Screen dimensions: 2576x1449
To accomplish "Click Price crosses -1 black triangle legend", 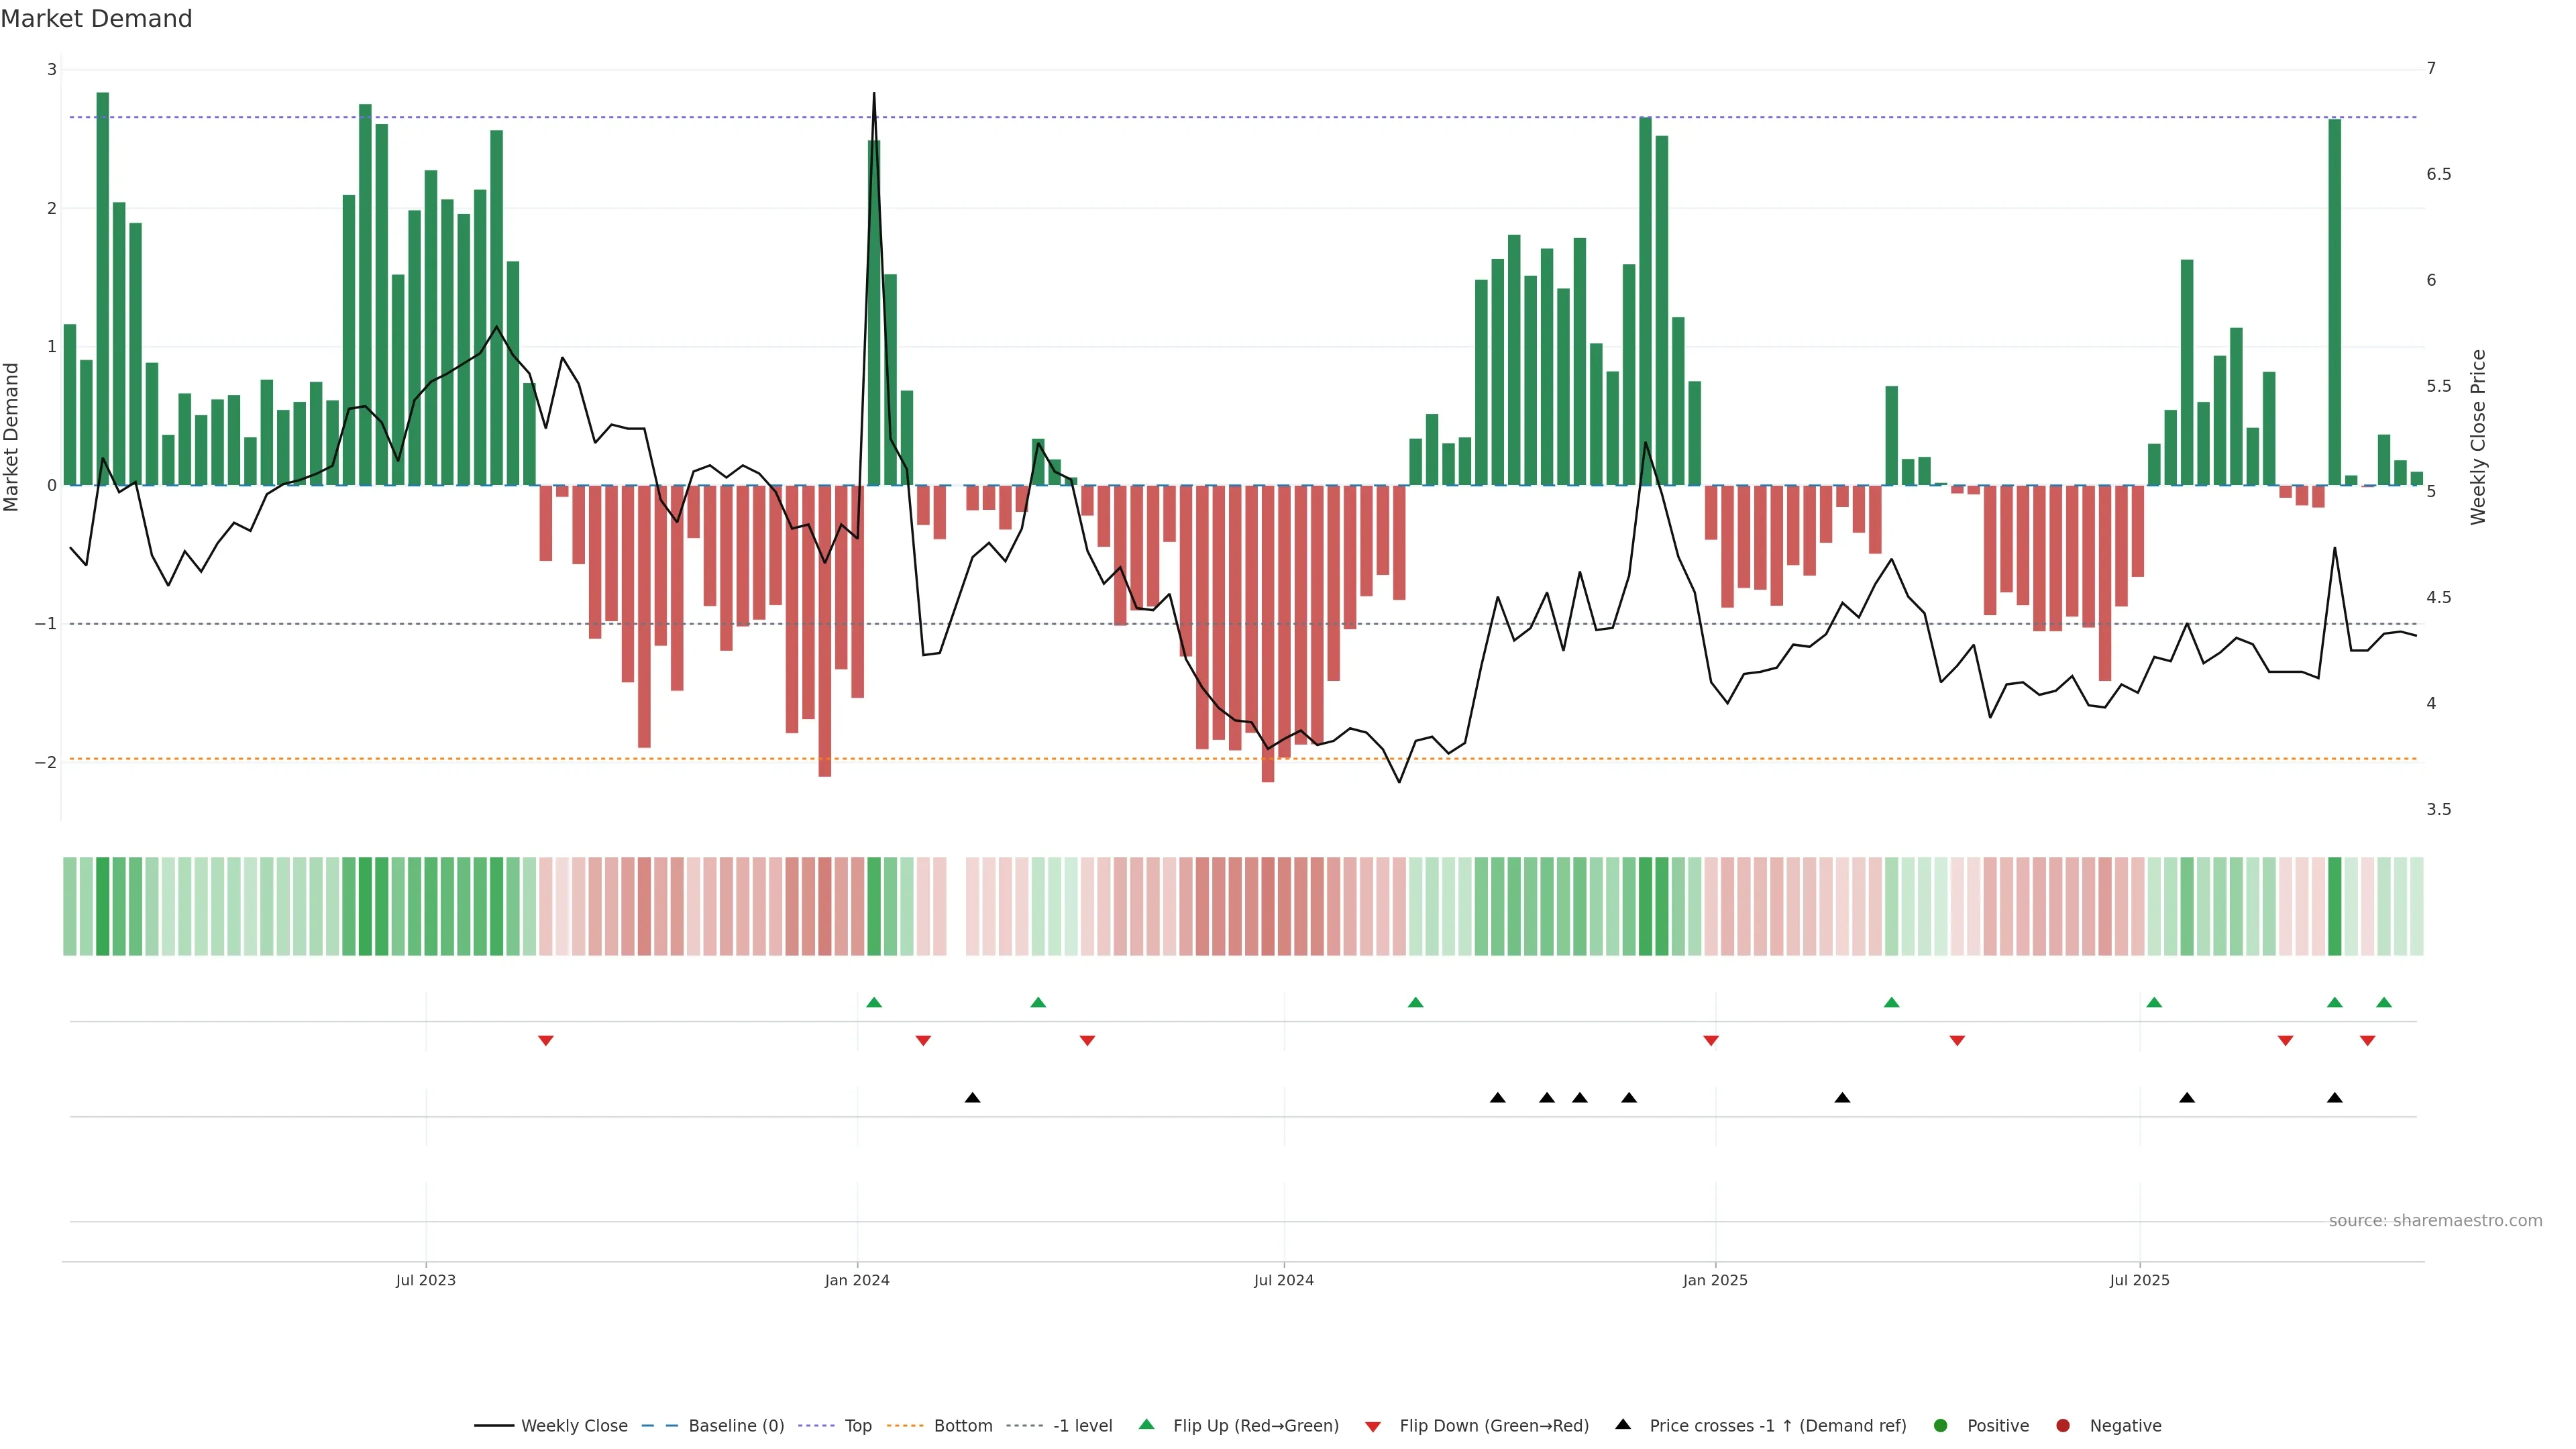I will tap(1623, 1424).
